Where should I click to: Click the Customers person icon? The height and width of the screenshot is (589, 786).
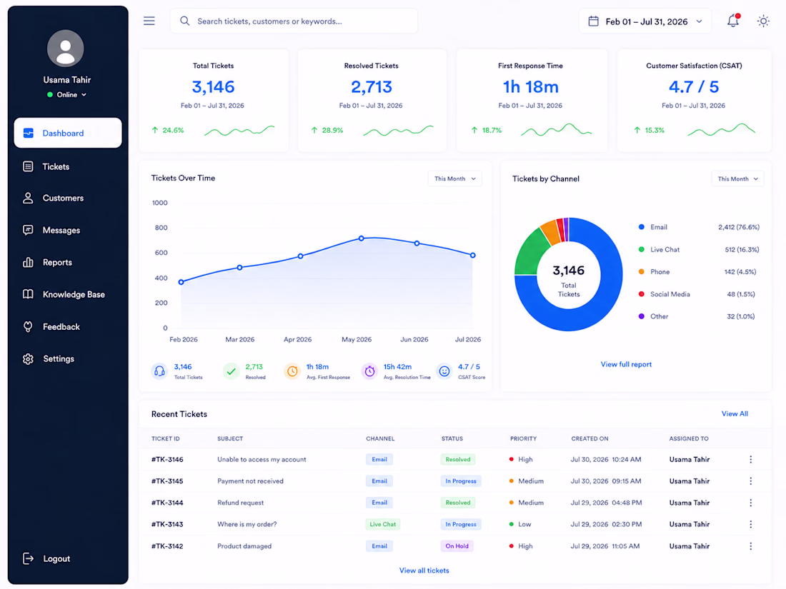click(x=28, y=198)
